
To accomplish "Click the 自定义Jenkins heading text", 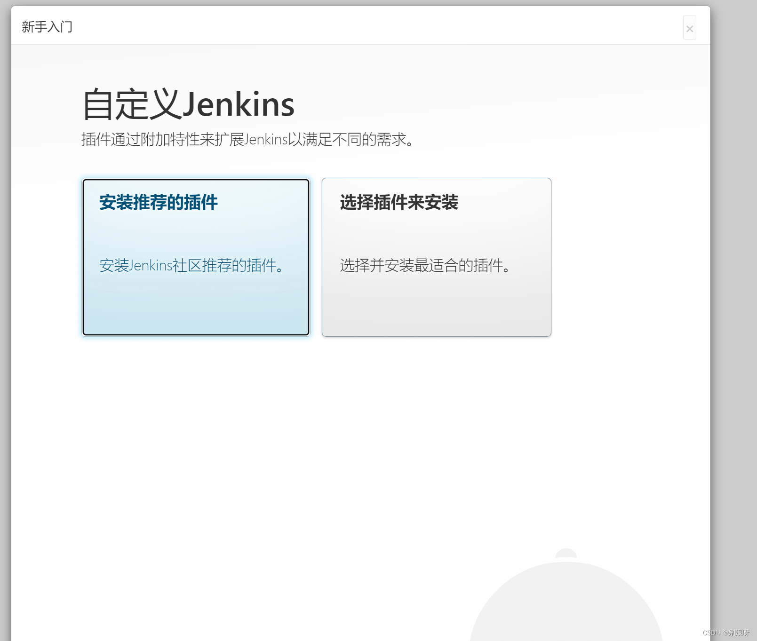I will [x=188, y=104].
